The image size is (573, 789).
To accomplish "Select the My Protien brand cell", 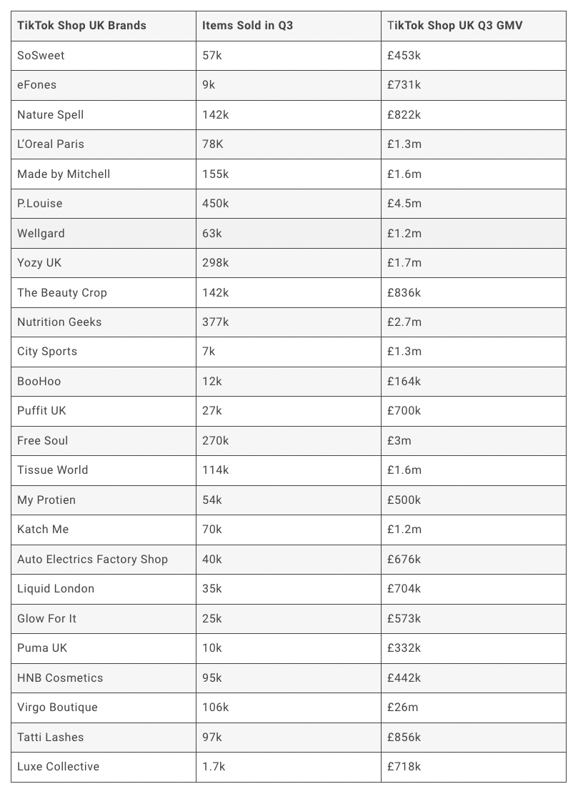I will coord(46,500).
